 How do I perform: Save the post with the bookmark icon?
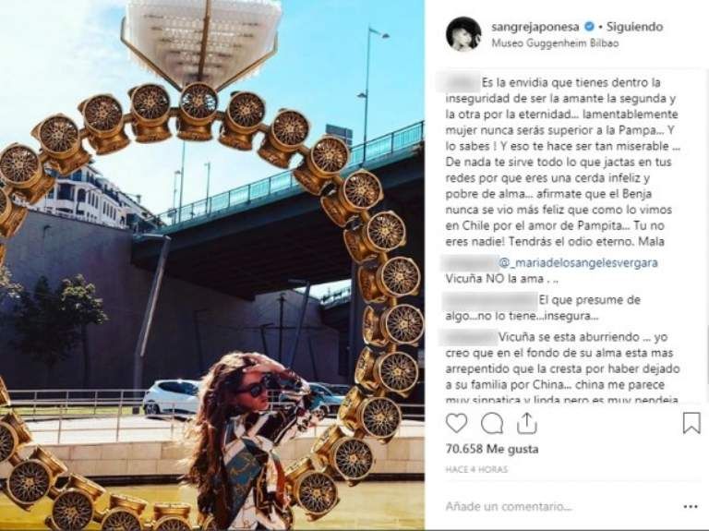click(x=691, y=423)
